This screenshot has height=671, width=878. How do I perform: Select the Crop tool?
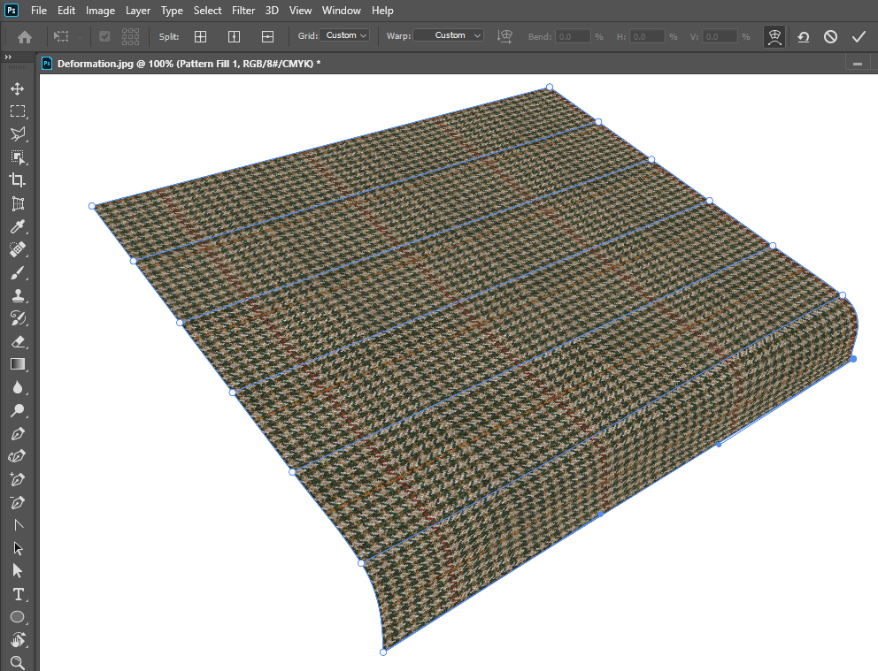(x=17, y=179)
